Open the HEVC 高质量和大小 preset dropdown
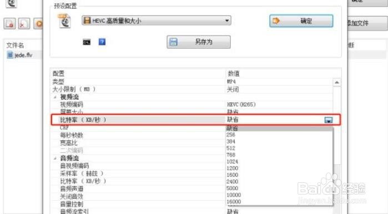 [x=157, y=21]
